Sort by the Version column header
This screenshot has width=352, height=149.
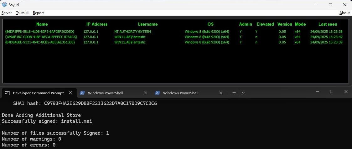click(x=285, y=24)
